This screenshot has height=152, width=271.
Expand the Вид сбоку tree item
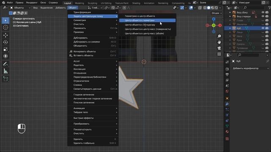(x=230, y=12)
